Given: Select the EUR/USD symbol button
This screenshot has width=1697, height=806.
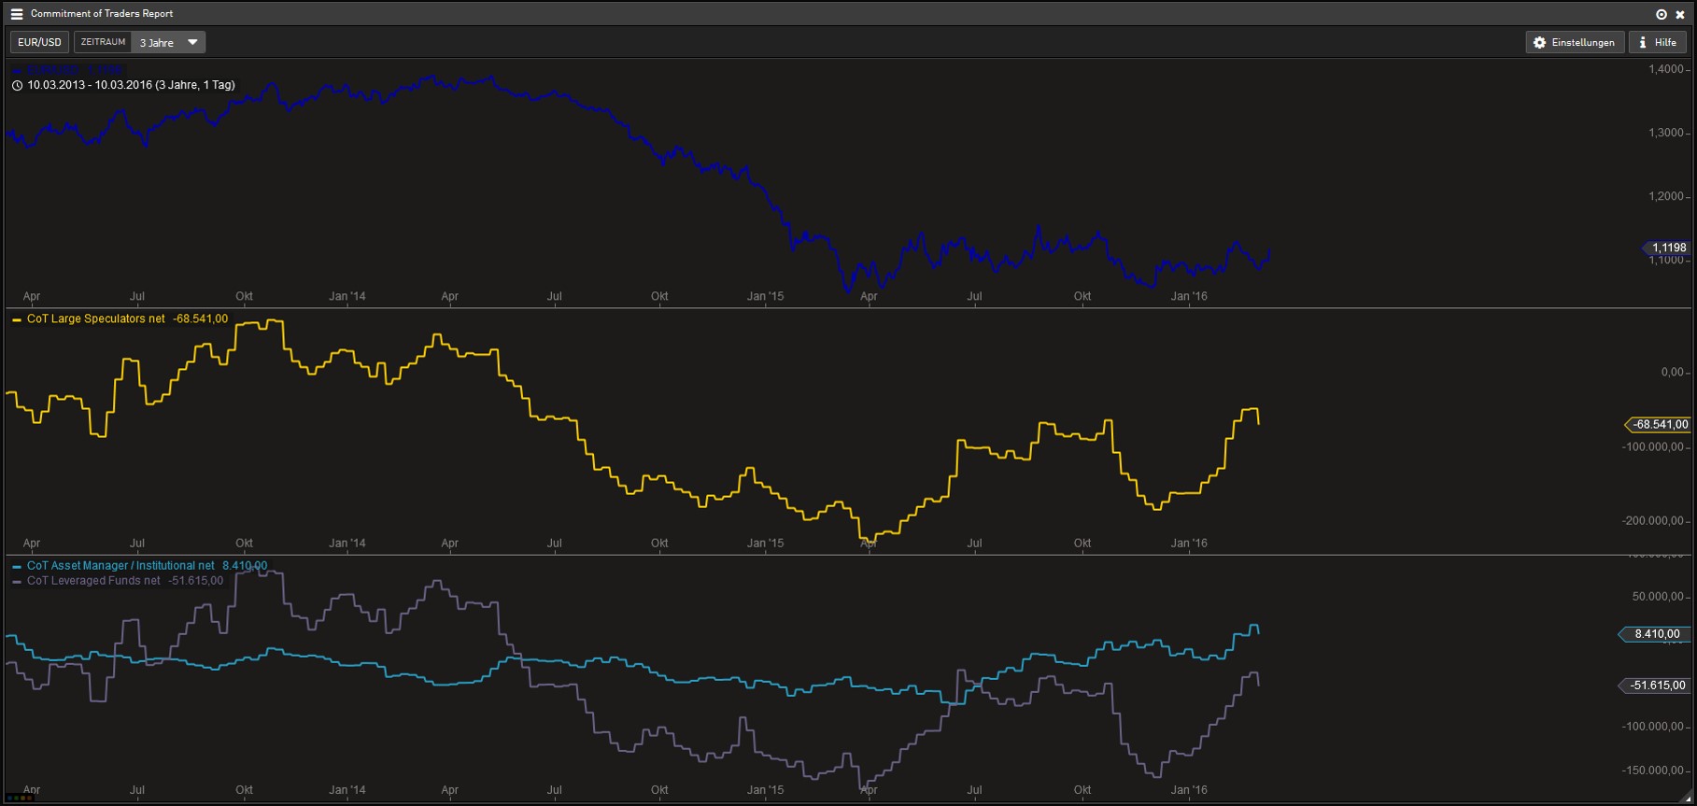Looking at the screenshot, I should [39, 42].
